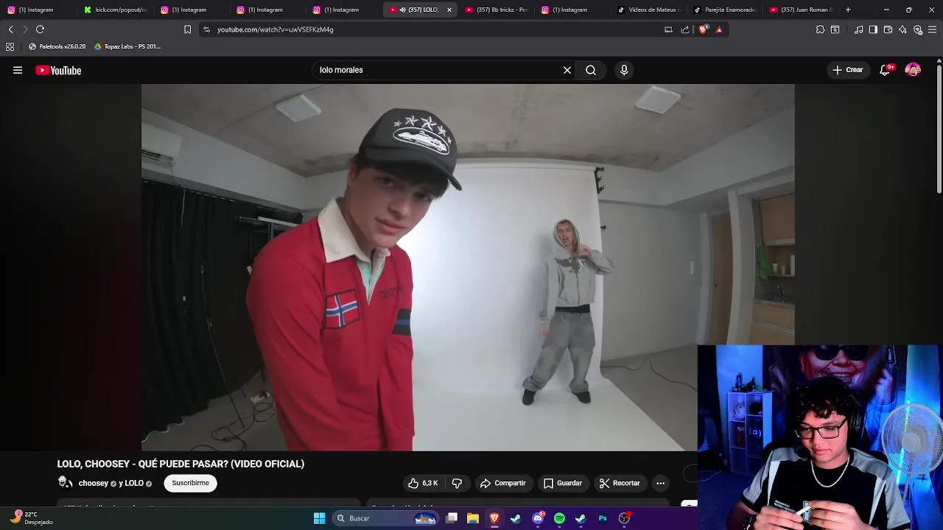The height and width of the screenshot is (530, 943).
Task: Open File Explorer from the taskbar
Action: (473, 518)
